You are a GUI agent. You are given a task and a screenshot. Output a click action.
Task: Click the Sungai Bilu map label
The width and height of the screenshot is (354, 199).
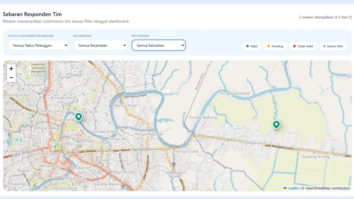119,139
